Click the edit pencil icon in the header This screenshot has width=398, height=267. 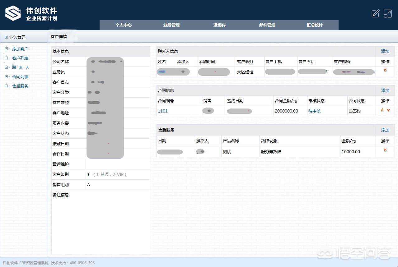point(376,13)
